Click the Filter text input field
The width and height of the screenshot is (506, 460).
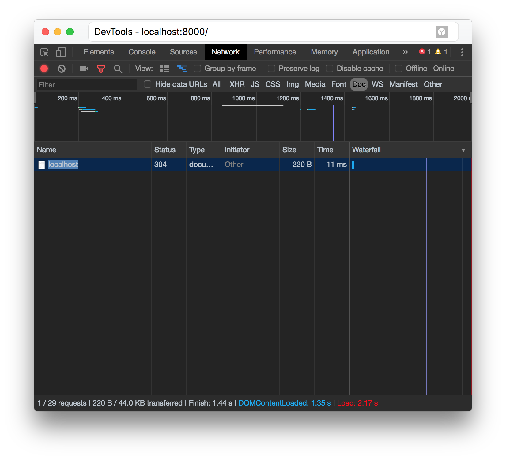click(87, 85)
